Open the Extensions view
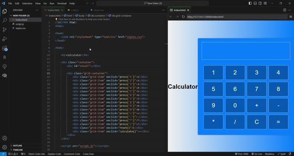 pyautogui.click(x=4, y=48)
